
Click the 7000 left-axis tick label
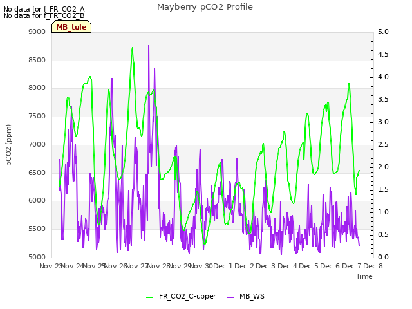tap(37, 144)
